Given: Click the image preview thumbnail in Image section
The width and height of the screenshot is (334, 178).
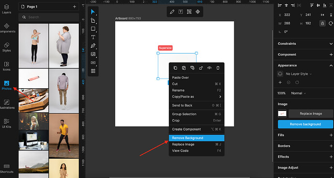Looking at the screenshot, I should click(x=282, y=114).
